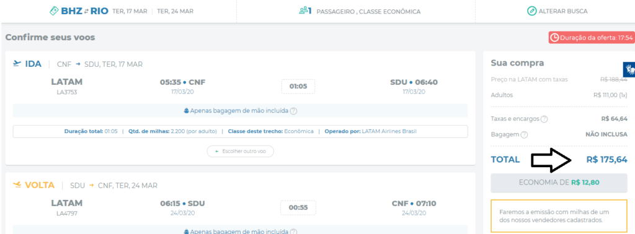
Task: Click the passenger count icon
Action: 303,11
